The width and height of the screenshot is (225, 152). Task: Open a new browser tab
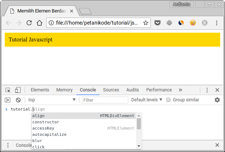coord(85,11)
